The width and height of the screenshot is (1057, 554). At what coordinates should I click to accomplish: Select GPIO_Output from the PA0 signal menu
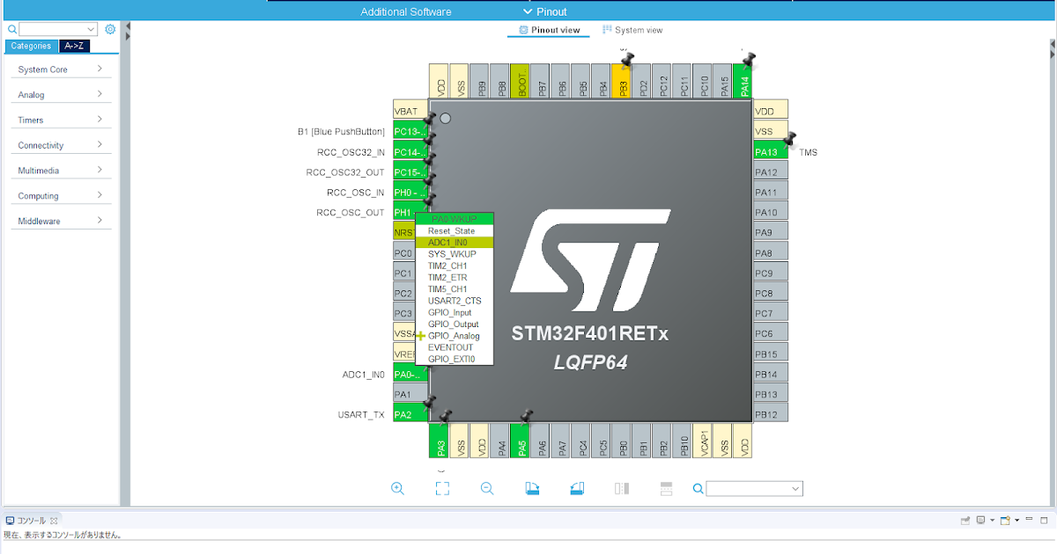point(451,324)
